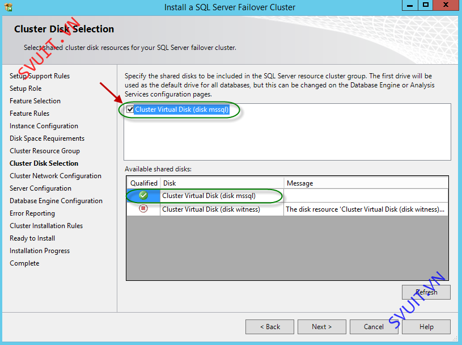The image size is (462, 345).
Task: Select the Setup Support Rules step
Action: [x=40, y=76]
